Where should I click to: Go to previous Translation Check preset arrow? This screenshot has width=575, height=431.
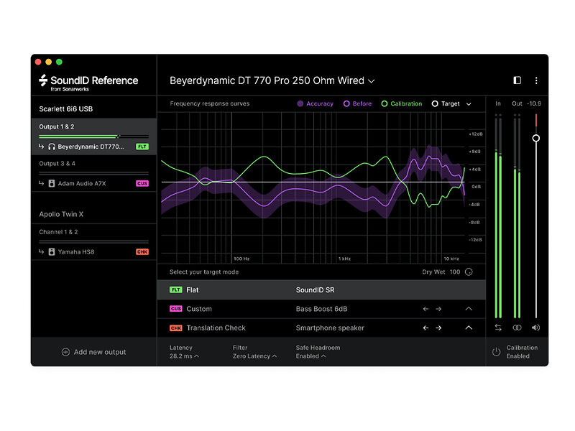pyautogui.click(x=425, y=328)
